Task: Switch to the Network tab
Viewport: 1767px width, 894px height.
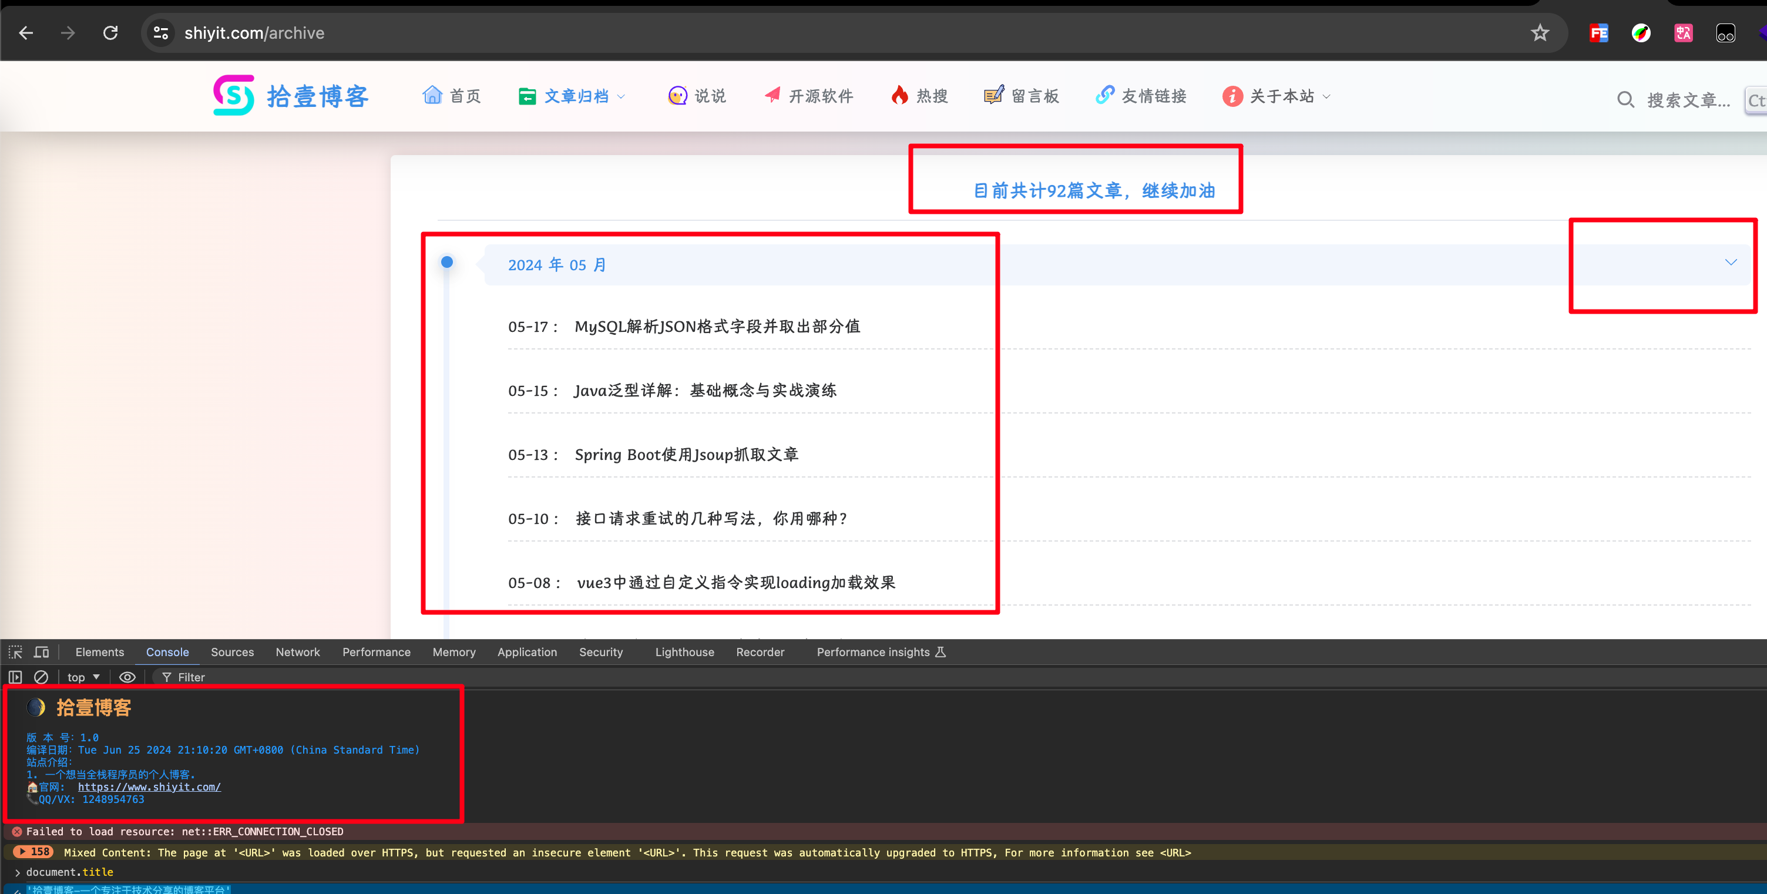Action: [x=298, y=652]
